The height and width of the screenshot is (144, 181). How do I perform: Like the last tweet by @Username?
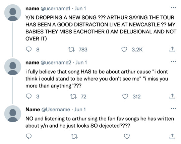(127, 136)
